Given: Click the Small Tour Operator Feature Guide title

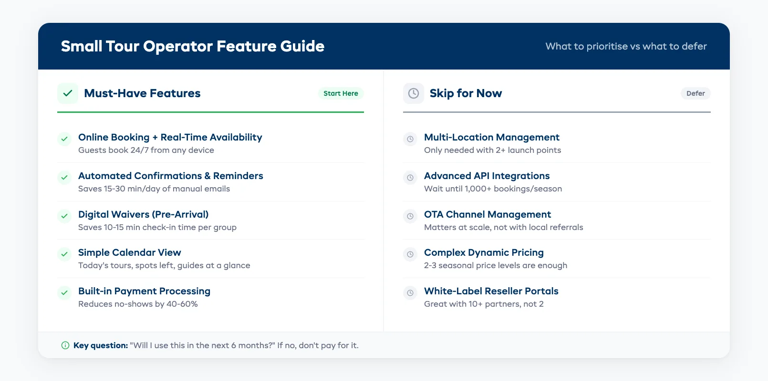Looking at the screenshot, I should click(x=193, y=46).
